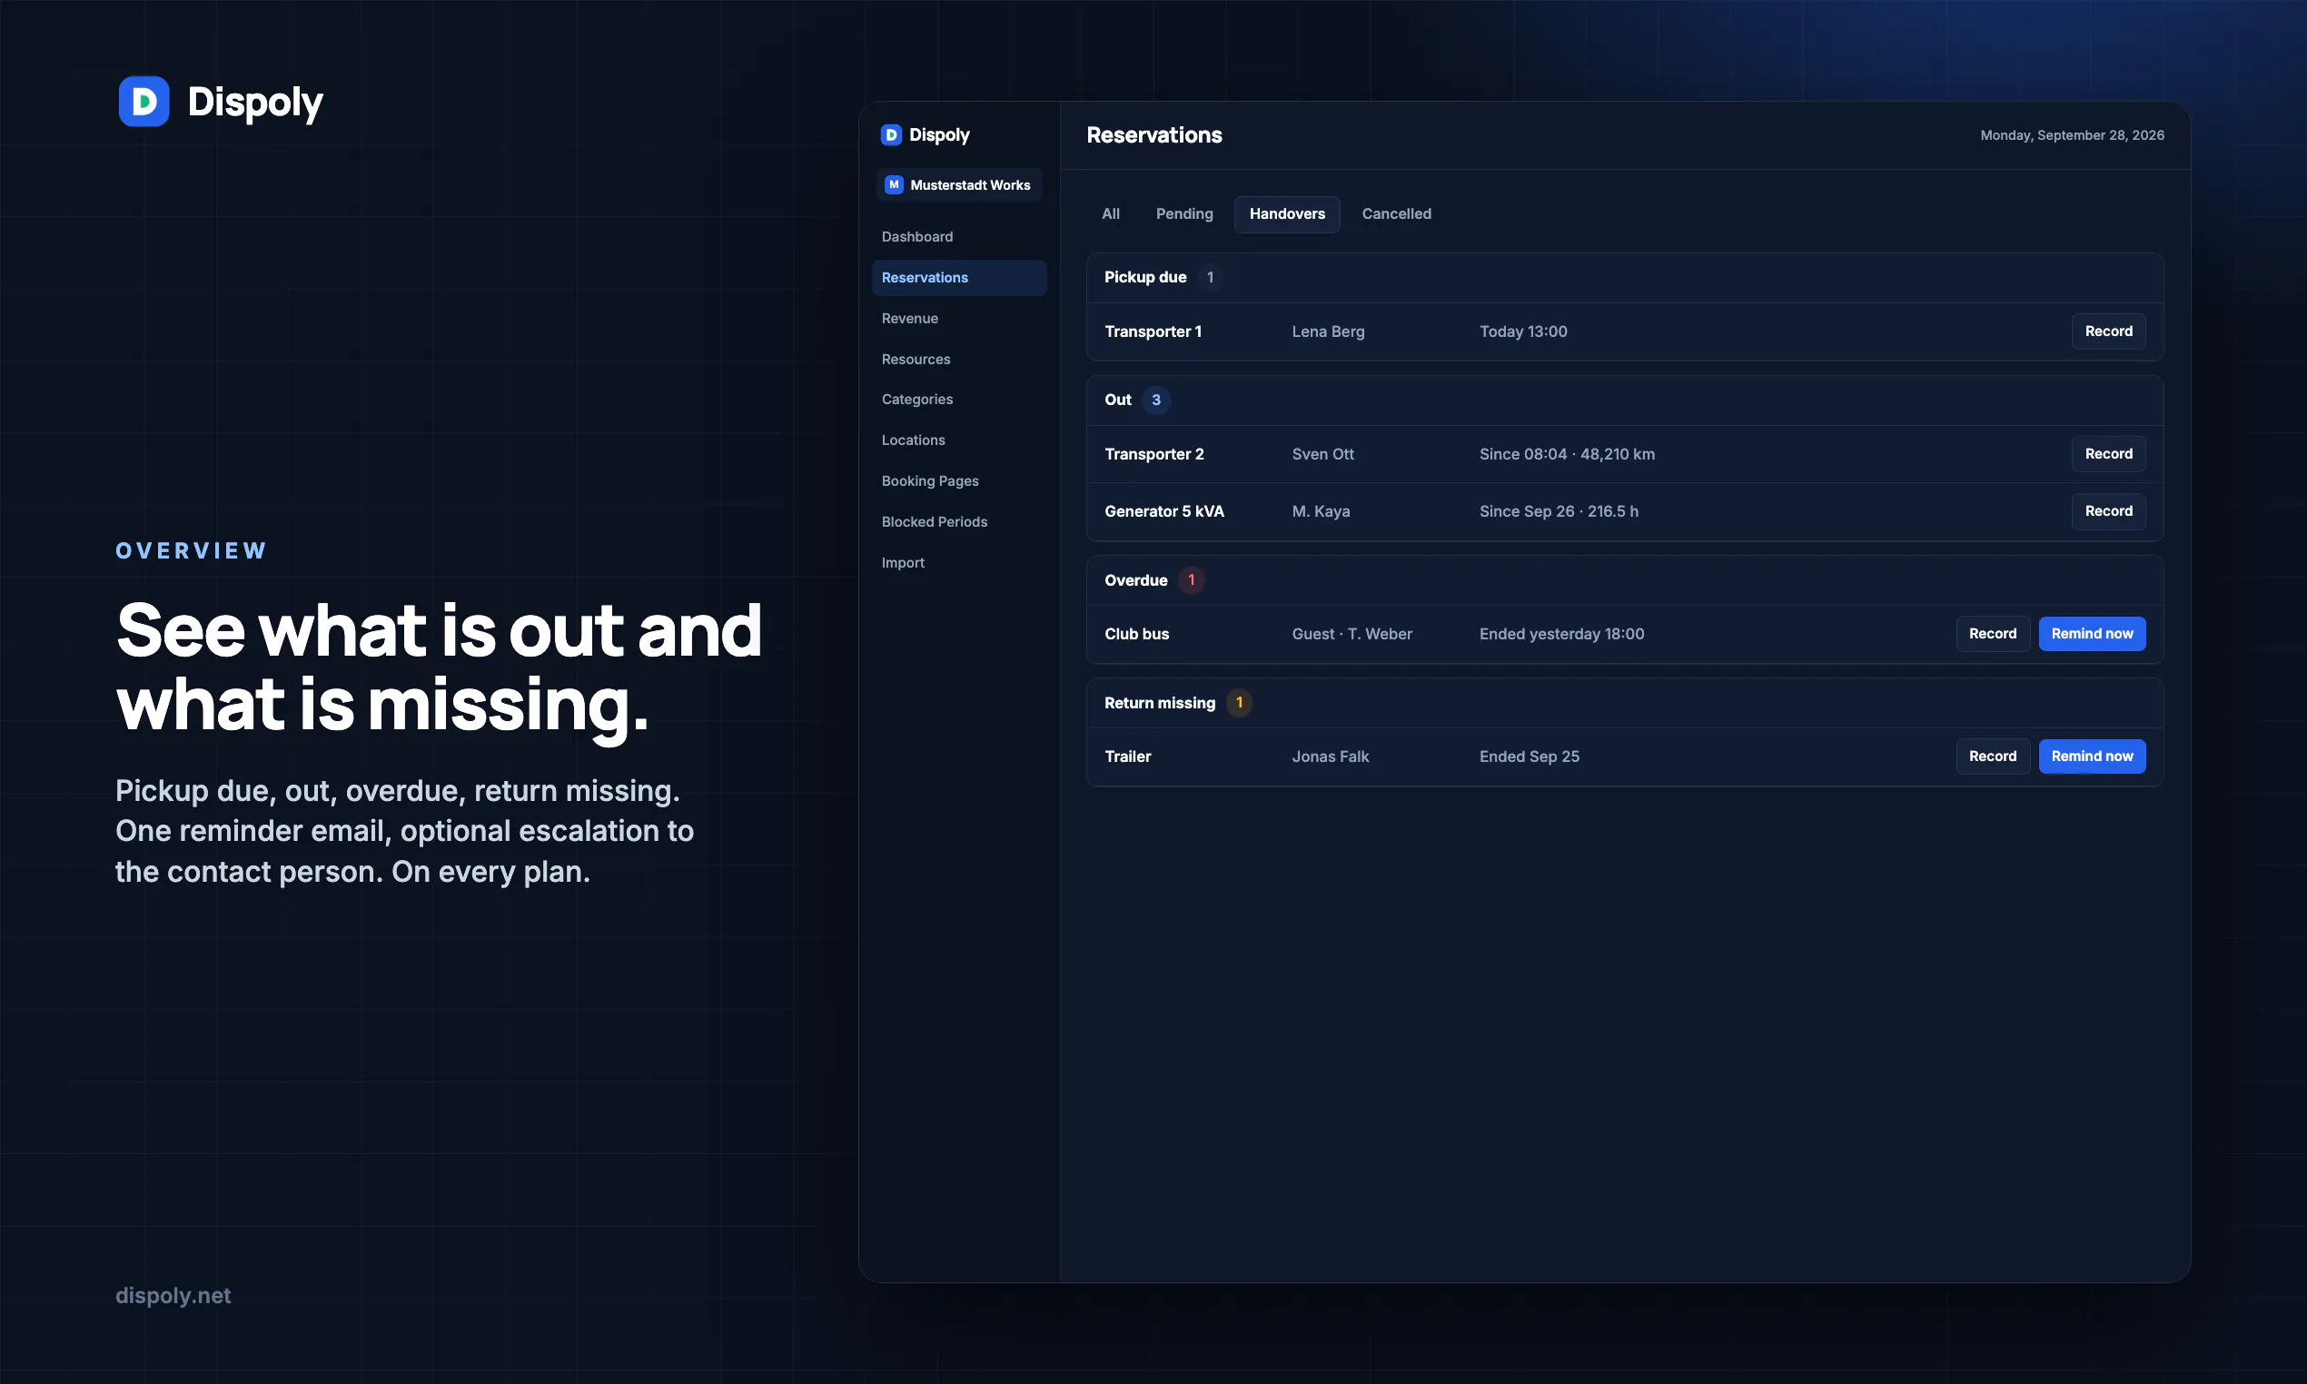Click Record for Club bus
The height and width of the screenshot is (1384, 2307).
click(x=1993, y=634)
